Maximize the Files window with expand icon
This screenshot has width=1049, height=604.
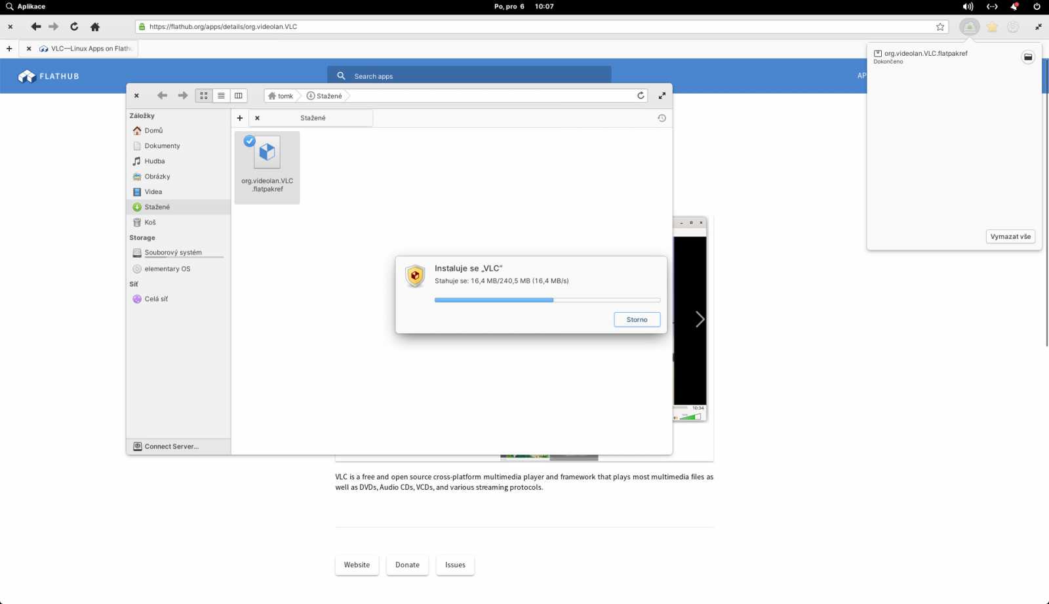tap(662, 96)
